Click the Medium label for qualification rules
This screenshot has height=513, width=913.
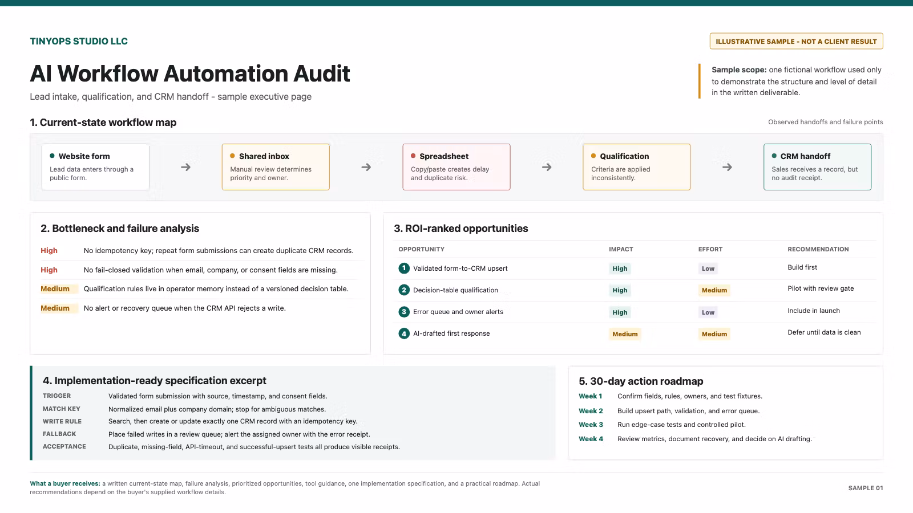(55, 288)
